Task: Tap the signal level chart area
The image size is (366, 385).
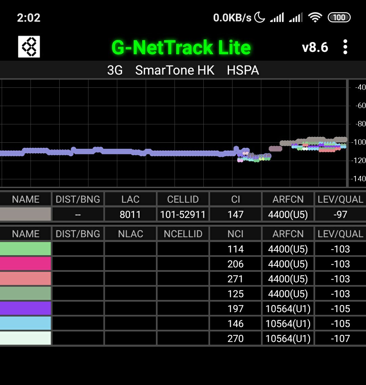Action: click(x=173, y=133)
